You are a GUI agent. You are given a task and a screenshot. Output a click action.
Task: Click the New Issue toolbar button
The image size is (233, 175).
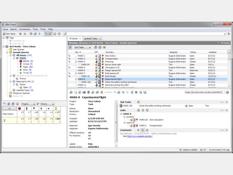coord(9,34)
